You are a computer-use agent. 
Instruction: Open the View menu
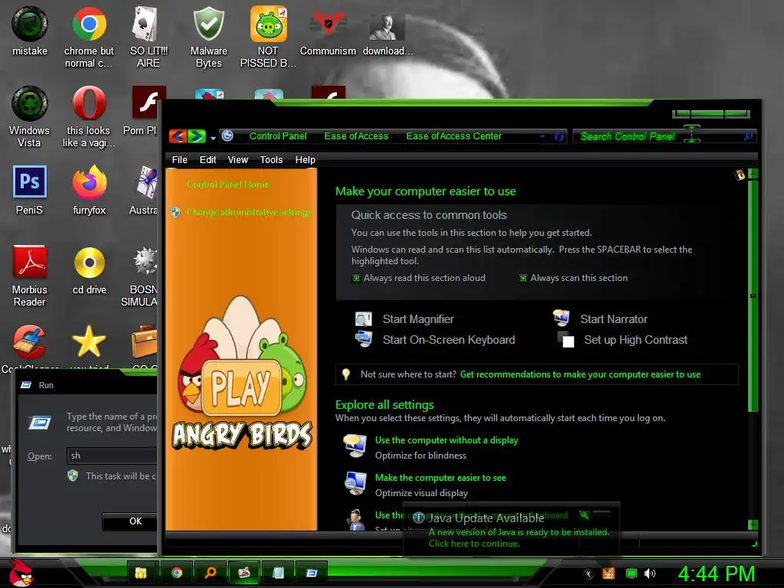pyautogui.click(x=238, y=160)
